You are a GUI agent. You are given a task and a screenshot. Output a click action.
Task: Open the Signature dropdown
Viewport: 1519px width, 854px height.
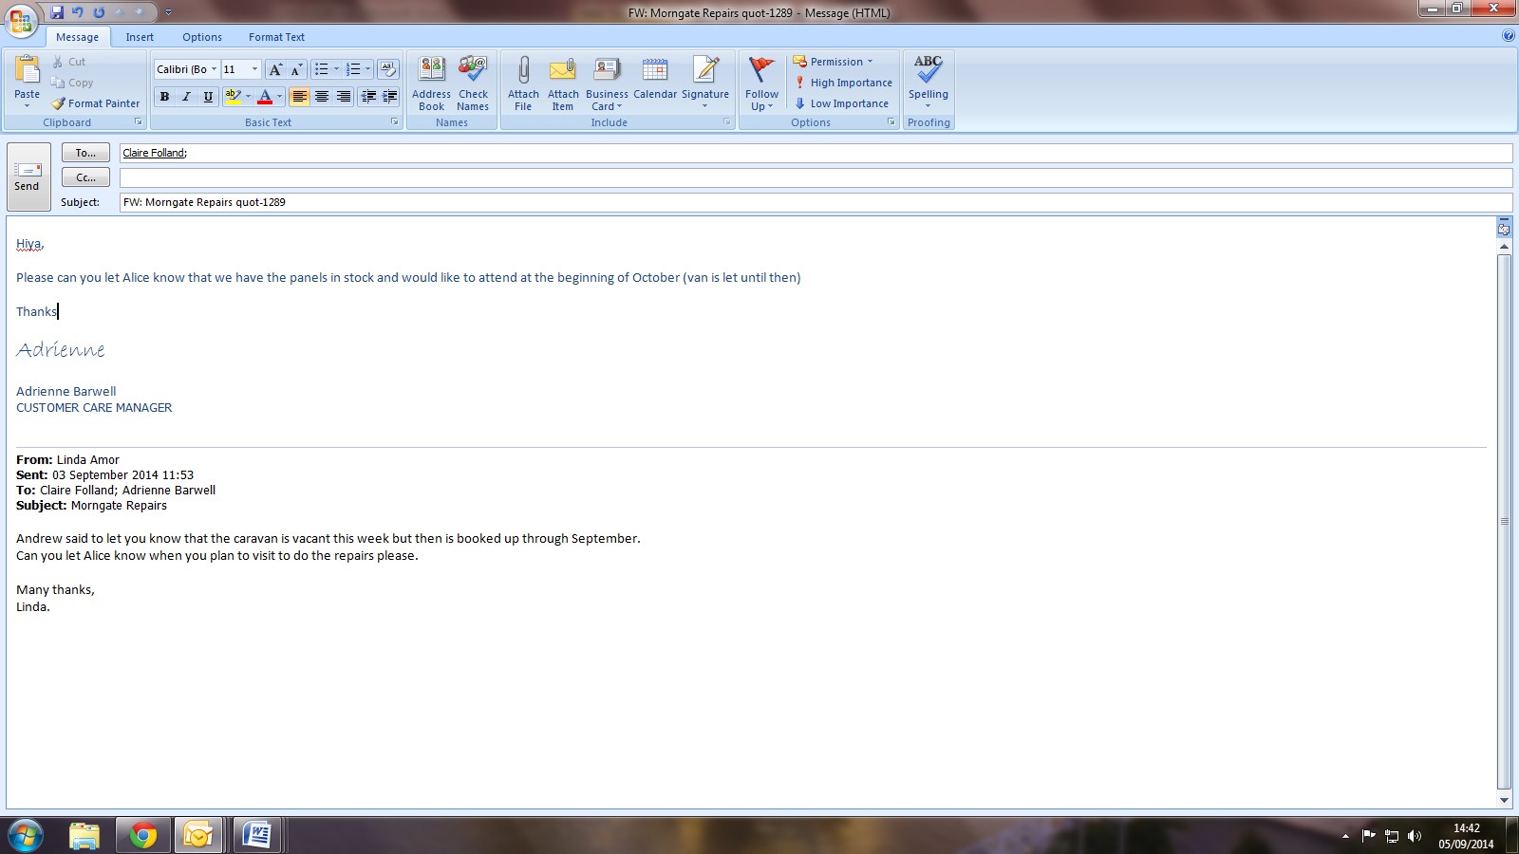(705, 84)
